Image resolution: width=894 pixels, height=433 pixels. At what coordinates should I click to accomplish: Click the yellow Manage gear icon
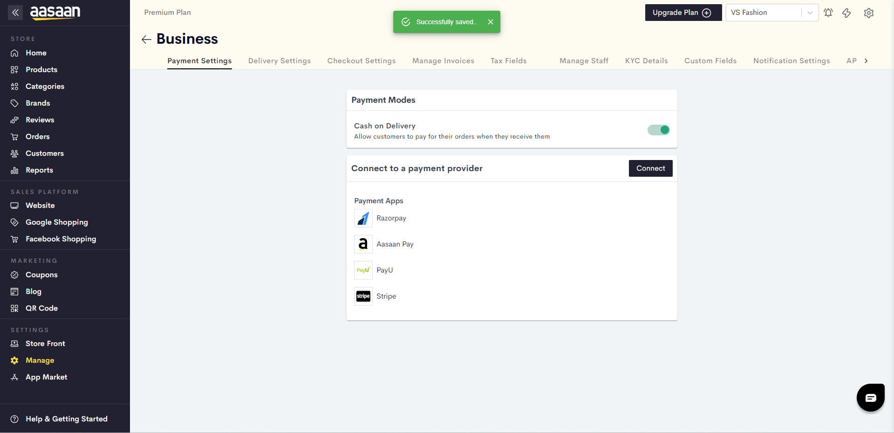click(14, 360)
